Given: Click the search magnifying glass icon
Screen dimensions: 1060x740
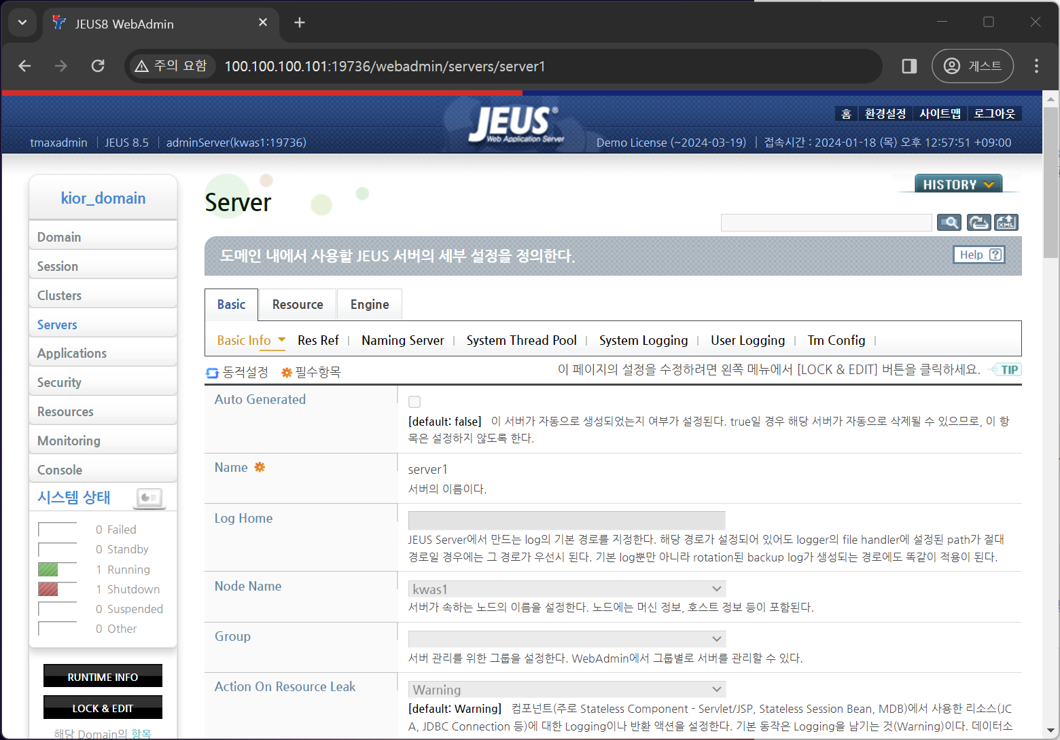Looking at the screenshot, I should [949, 222].
